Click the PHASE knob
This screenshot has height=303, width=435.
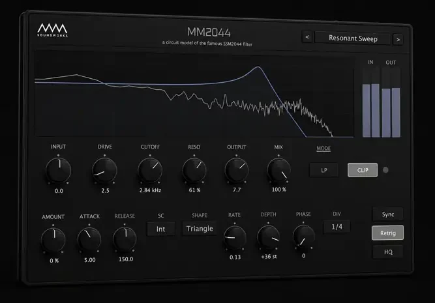(x=303, y=236)
